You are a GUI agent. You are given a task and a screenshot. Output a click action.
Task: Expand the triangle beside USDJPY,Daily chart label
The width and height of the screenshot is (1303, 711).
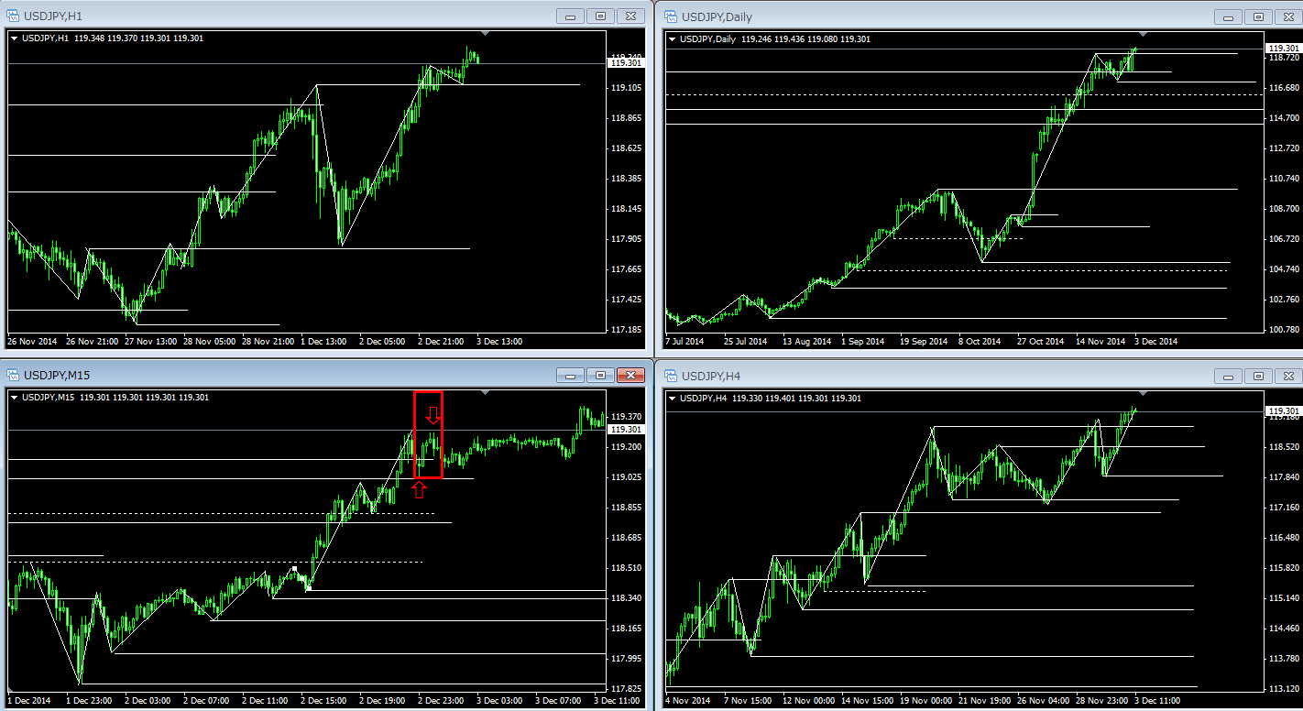pyautogui.click(x=673, y=39)
